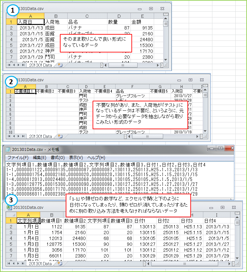Open the ヘルプ(H) menu in Notepad

(96, 157)
